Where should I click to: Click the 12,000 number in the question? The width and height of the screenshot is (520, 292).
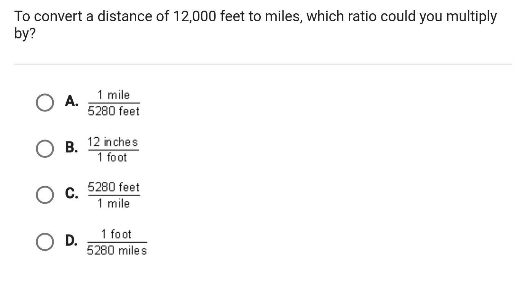(194, 17)
